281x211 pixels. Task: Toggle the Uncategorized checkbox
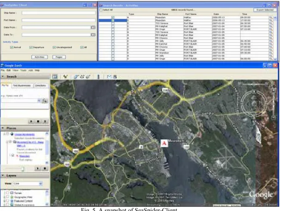pyautogui.click(x=54, y=47)
